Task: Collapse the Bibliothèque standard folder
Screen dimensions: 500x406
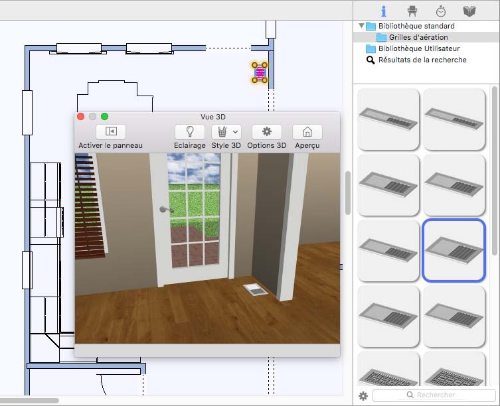Action: pos(362,26)
